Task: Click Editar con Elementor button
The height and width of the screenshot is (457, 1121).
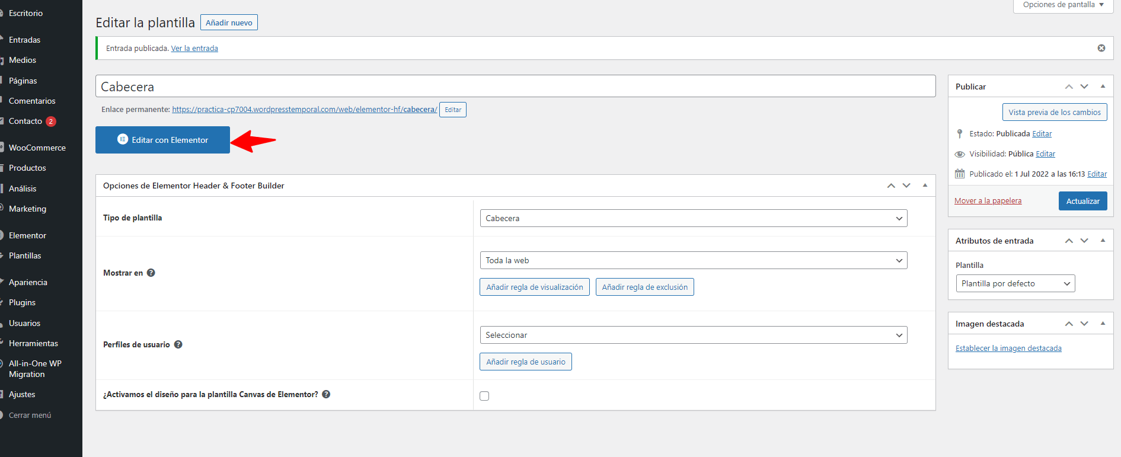Action: 162,140
